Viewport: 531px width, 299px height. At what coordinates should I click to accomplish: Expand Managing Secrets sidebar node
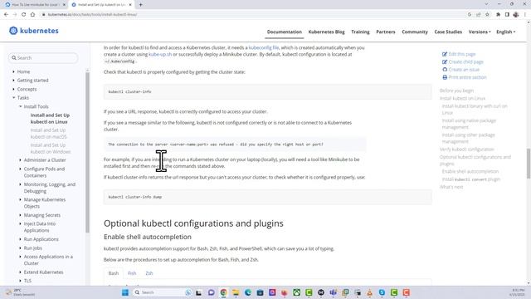coord(20,215)
